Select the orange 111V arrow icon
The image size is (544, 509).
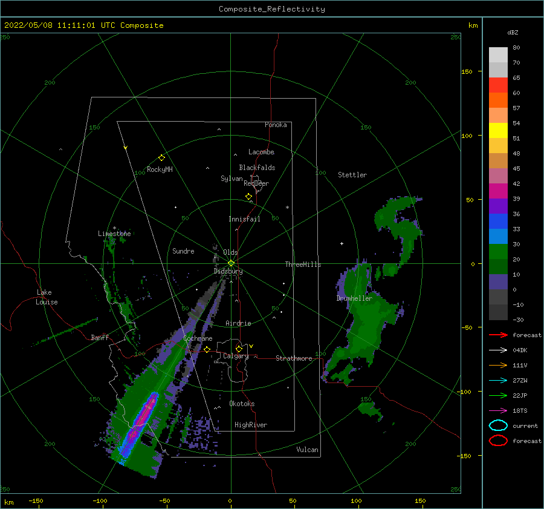coord(498,365)
